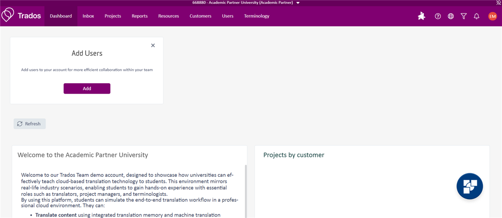
Task: Open the Reports tab
Action: [140, 16]
